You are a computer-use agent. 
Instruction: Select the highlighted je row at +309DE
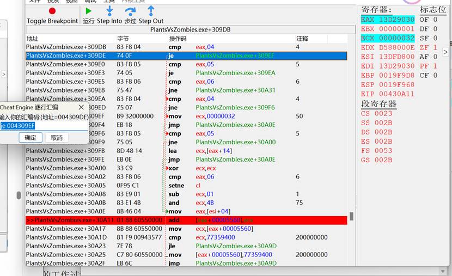186,56
